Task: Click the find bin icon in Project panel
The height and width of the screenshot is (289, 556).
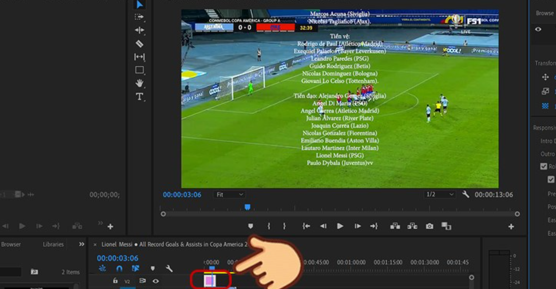Action: click(x=34, y=272)
